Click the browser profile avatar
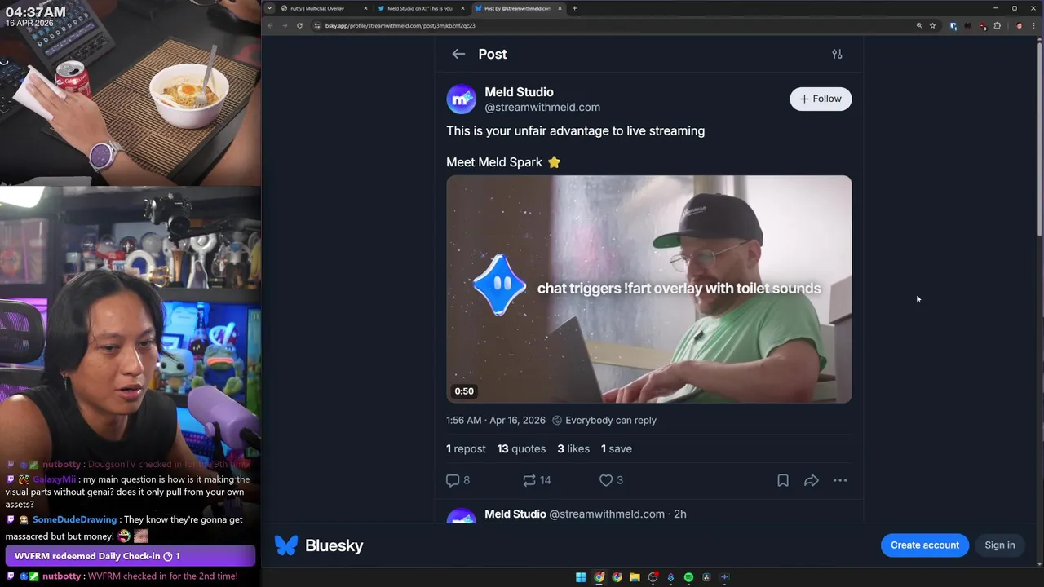The width and height of the screenshot is (1044, 587). [x=1019, y=25]
